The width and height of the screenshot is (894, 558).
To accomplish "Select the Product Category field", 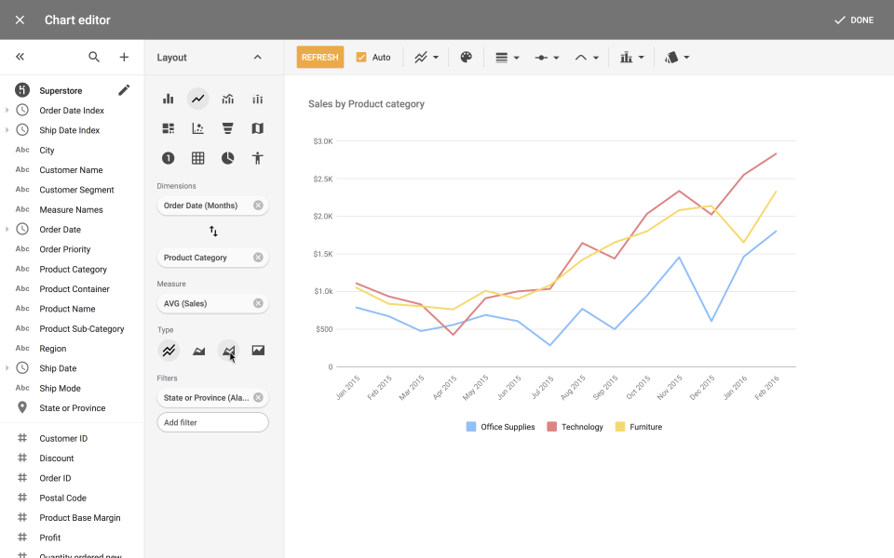I will [73, 270].
